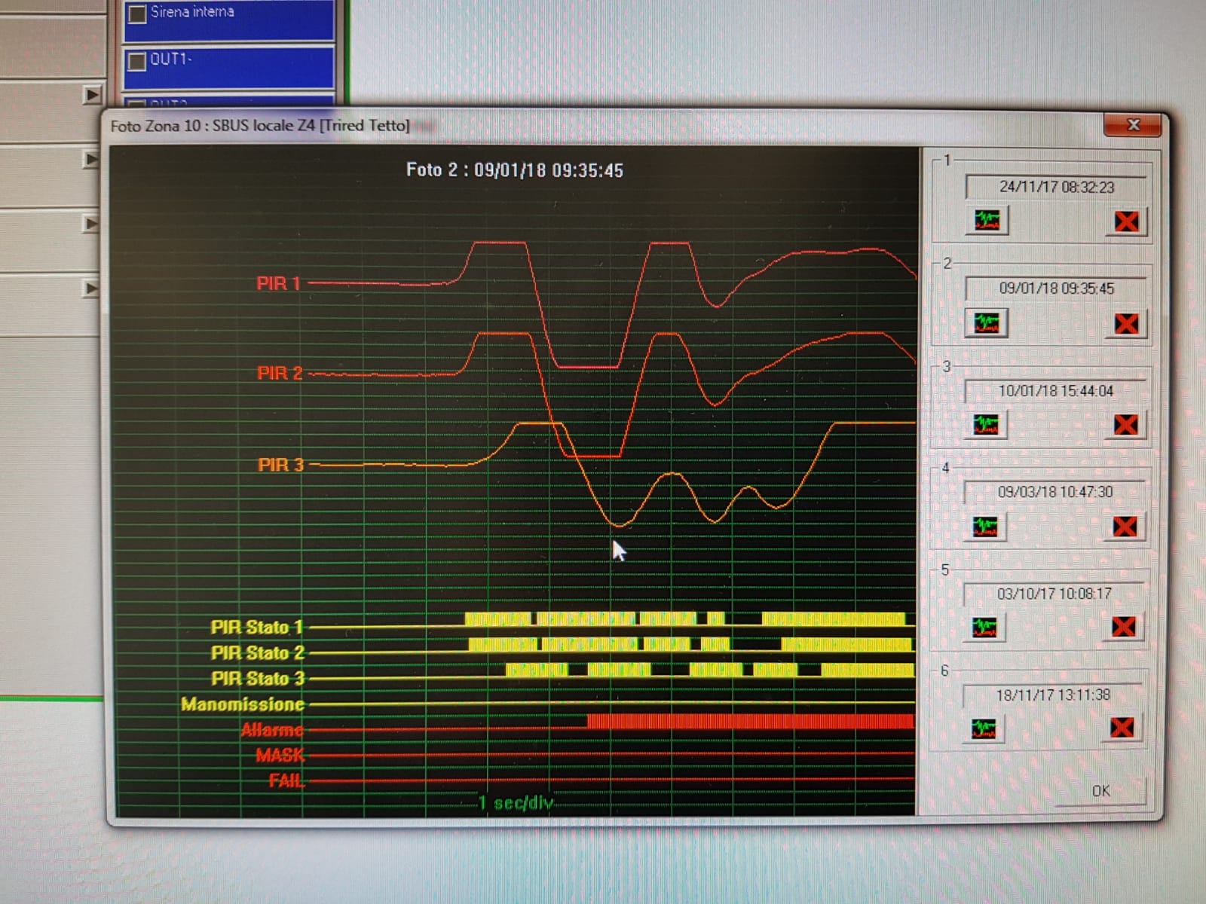Viewport: 1206px width, 904px height.
Task: Click the PIR 3 trace label
Action: [280, 465]
